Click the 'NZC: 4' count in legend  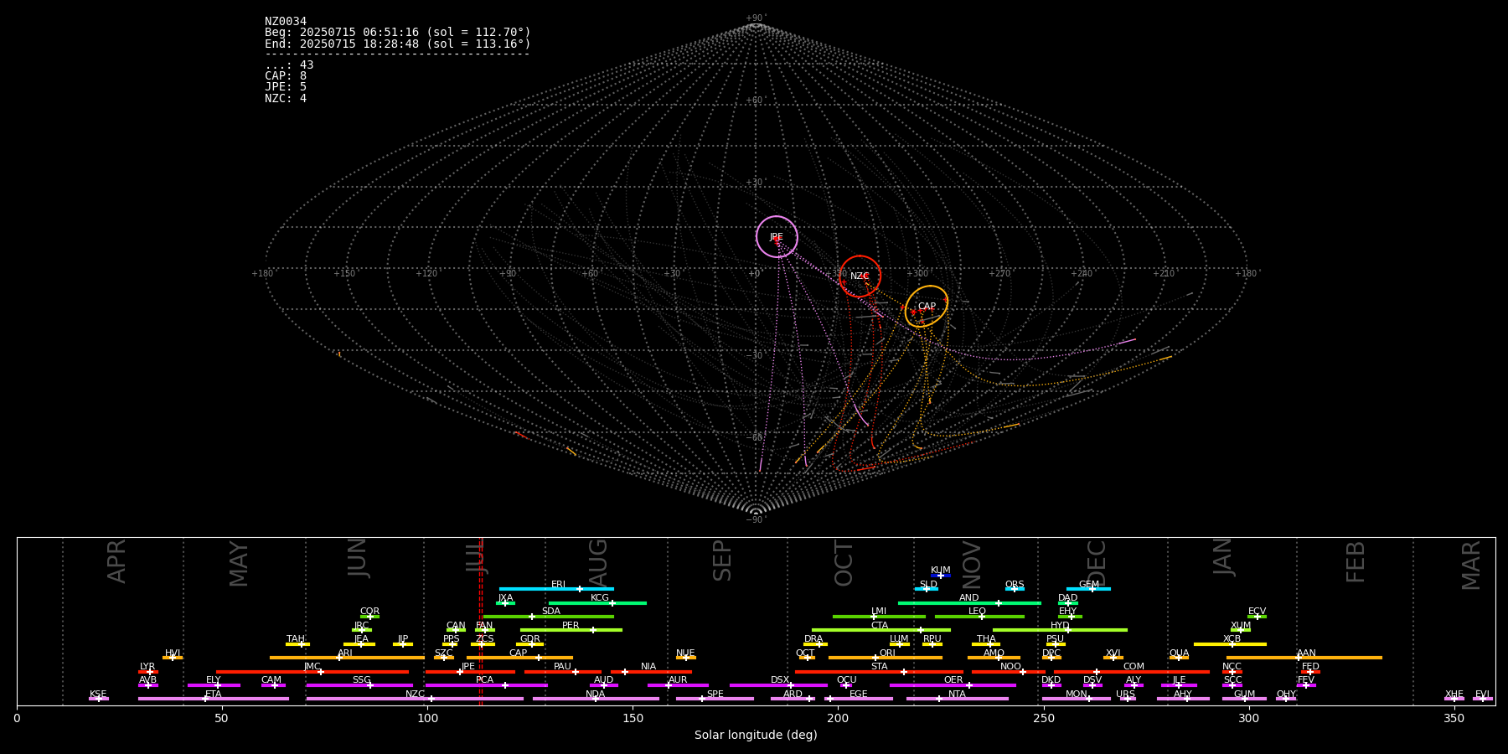click(x=286, y=98)
